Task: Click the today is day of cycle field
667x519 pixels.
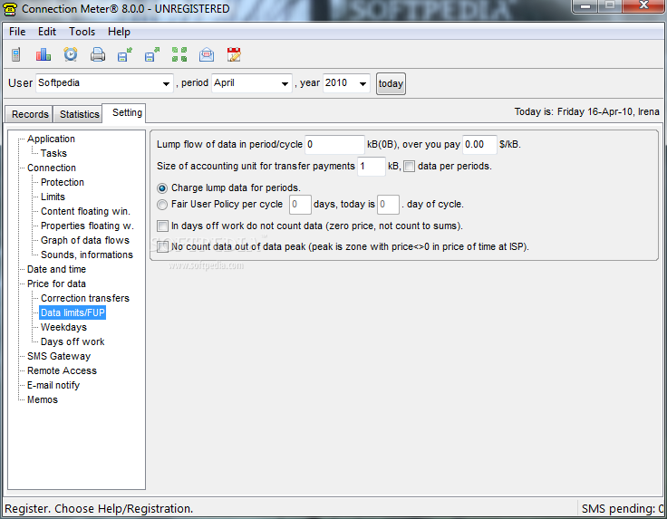Action: (x=388, y=205)
